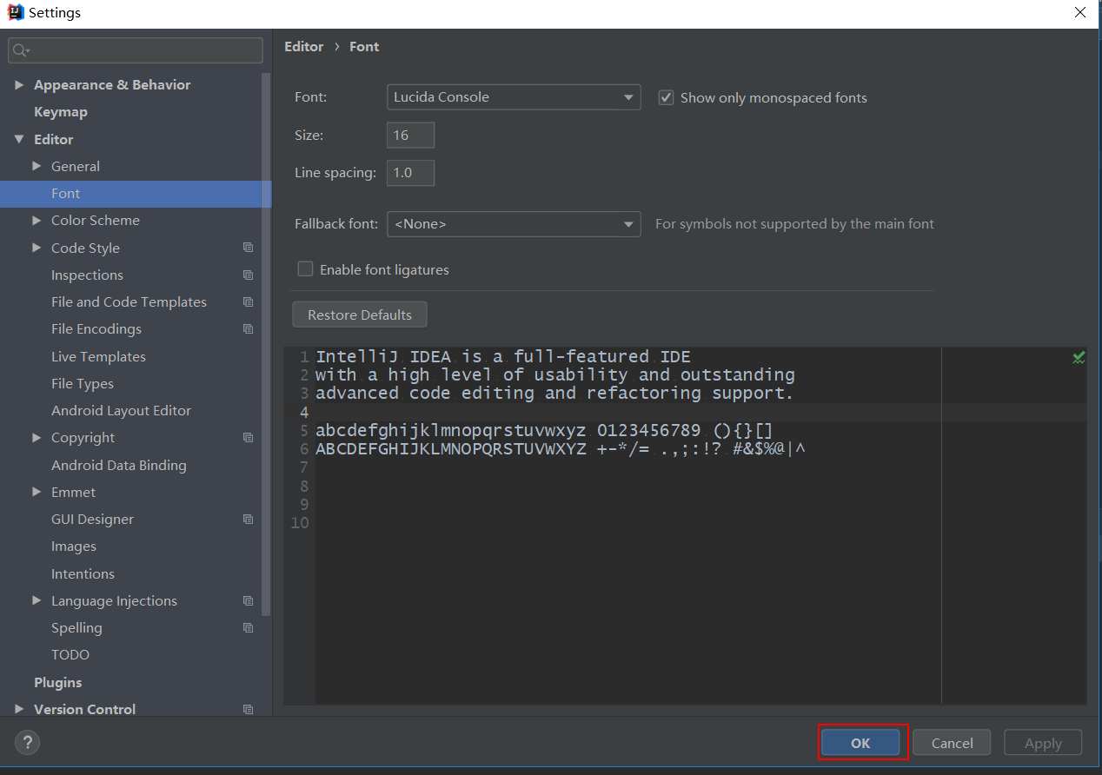Uncheck Show only monospaced fonts
The height and width of the screenshot is (775, 1102).
pos(667,97)
